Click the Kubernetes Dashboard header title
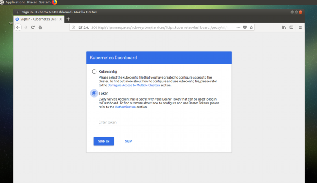Image resolution: width=317 pixels, height=183 pixels. tap(113, 58)
